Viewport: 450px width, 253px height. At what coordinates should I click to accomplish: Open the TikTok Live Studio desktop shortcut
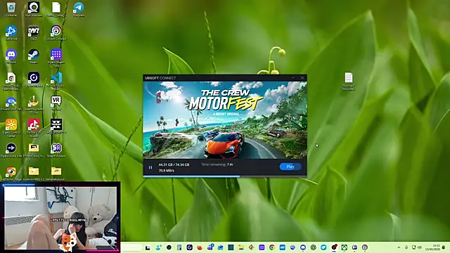pos(34,128)
